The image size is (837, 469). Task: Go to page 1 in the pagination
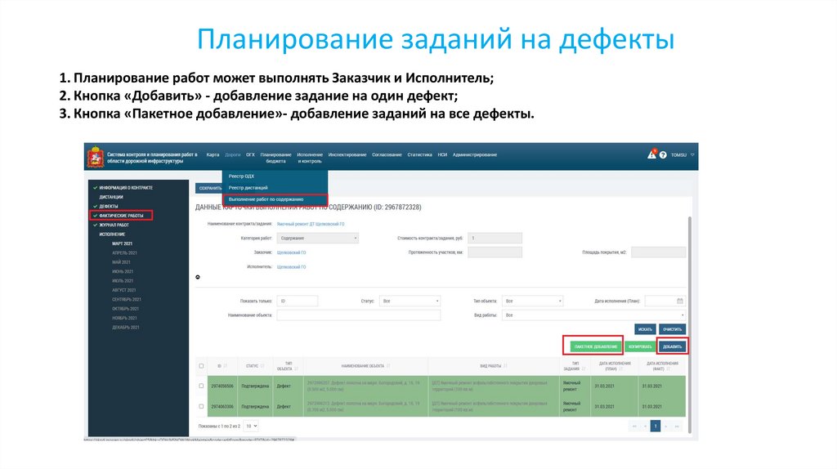pyautogui.click(x=655, y=426)
